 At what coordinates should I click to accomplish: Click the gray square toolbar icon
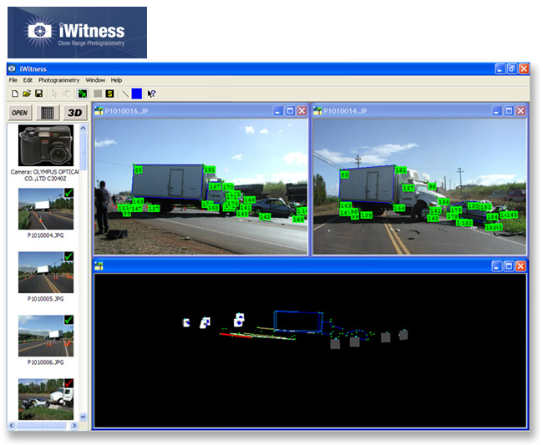tap(98, 94)
